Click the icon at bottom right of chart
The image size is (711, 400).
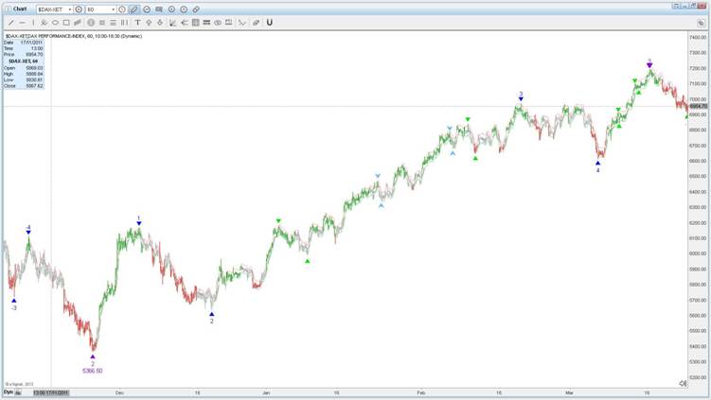point(683,383)
